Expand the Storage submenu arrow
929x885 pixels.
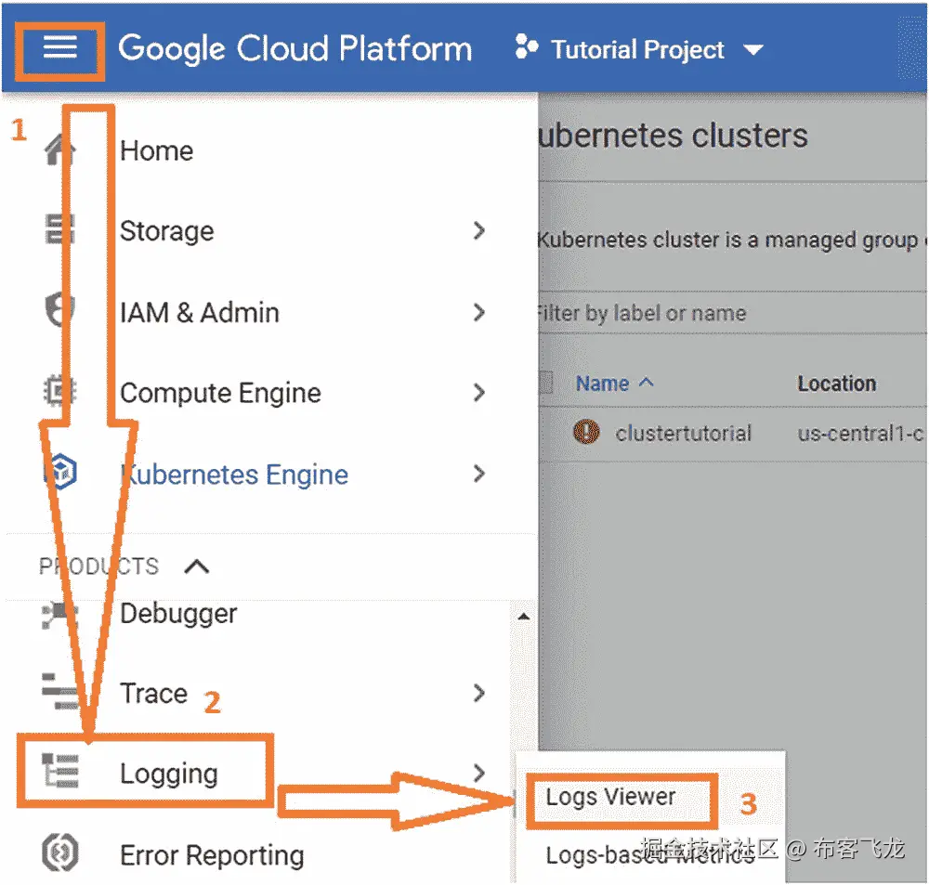point(479,230)
